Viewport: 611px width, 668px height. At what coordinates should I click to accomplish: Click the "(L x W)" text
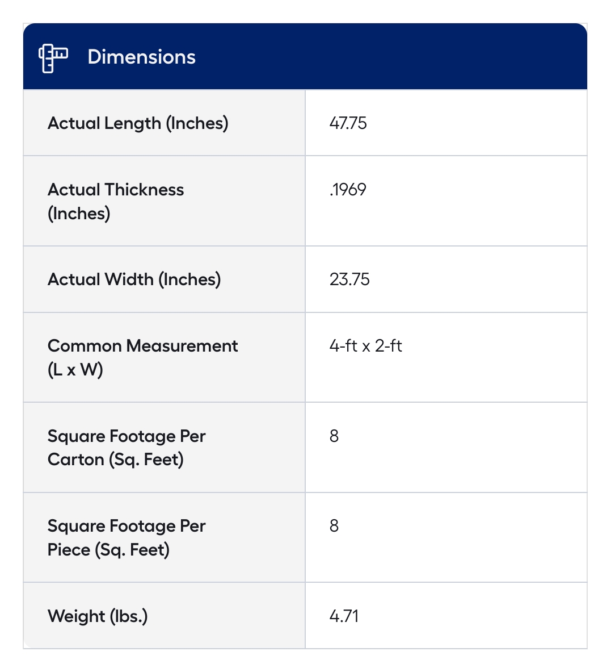(75, 370)
